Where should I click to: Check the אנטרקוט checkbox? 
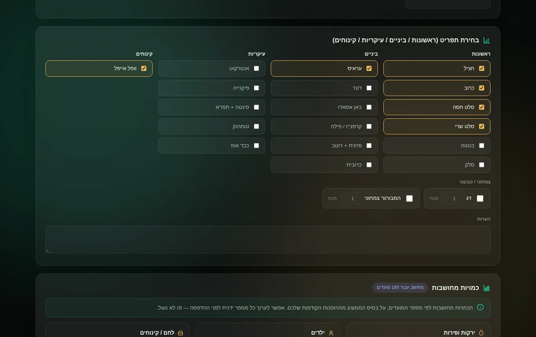point(256,69)
